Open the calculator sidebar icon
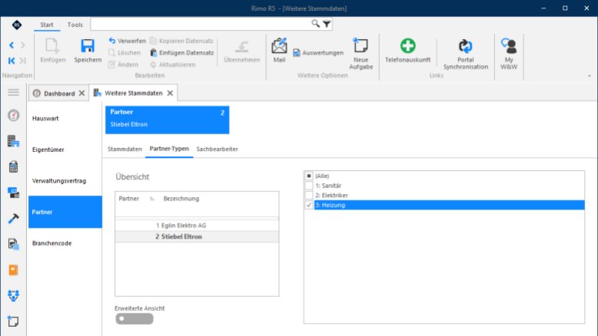 tap(13, 166)
